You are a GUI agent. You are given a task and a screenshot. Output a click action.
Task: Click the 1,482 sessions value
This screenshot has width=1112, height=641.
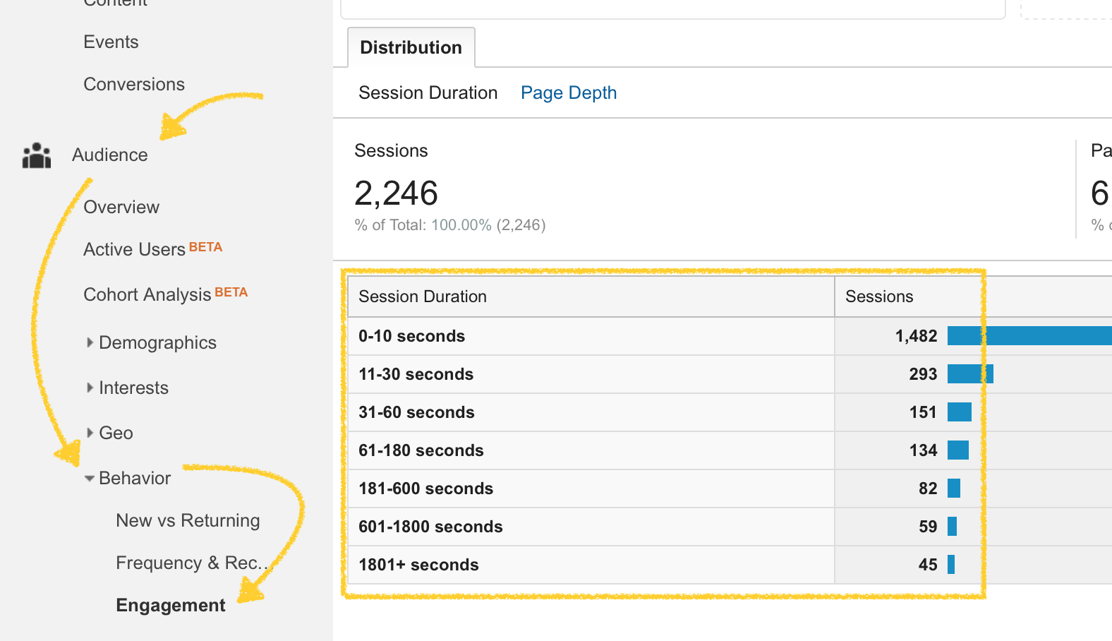click(x=916, y=336)
